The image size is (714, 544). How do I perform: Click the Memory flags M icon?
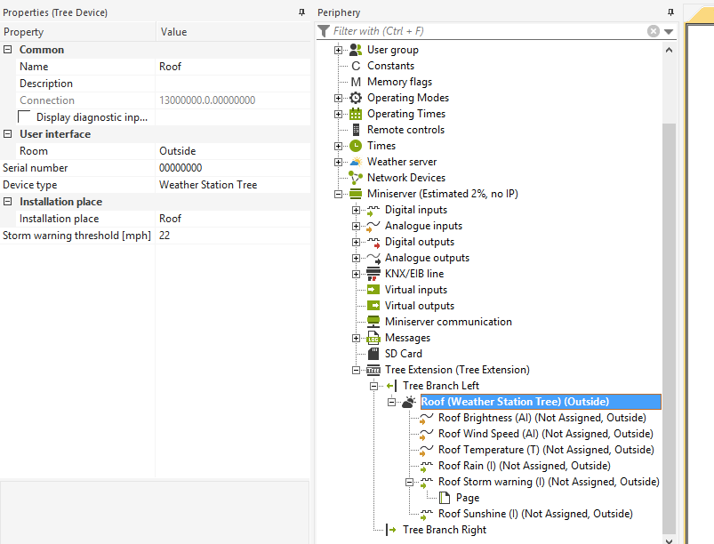(x=356, y=82)
